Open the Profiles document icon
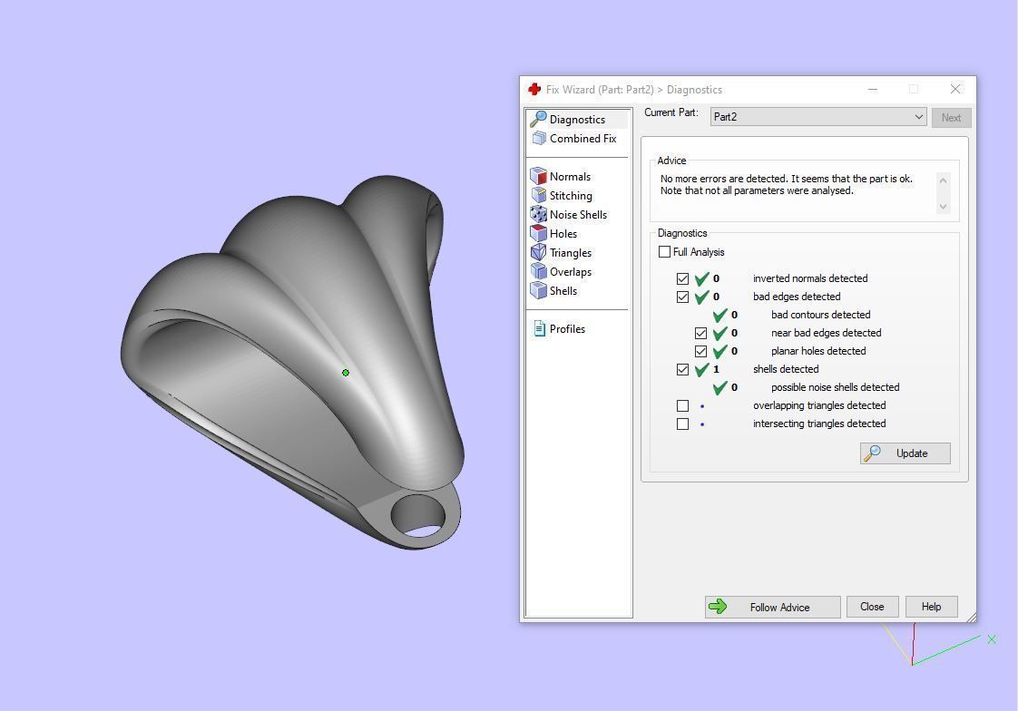This screenshot has height=711, width=1018. pyautogui.click(x=539, y=328)
